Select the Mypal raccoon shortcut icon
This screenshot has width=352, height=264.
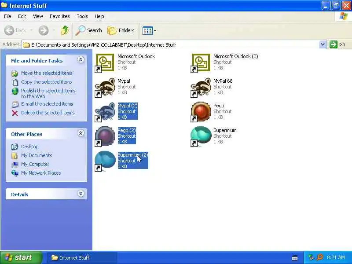click(x=105, y=88)
